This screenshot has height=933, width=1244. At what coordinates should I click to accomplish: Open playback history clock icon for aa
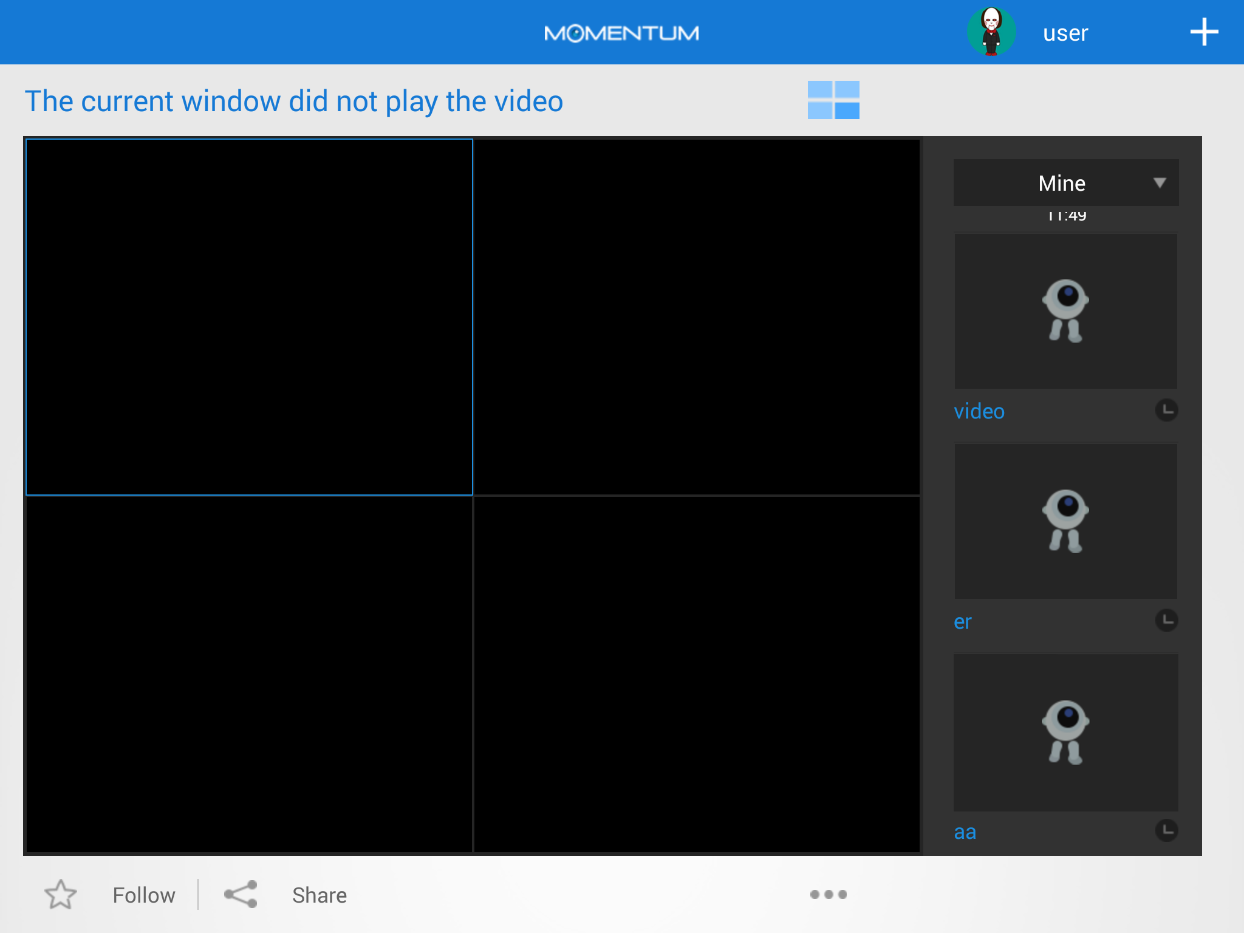[1166, 830]
